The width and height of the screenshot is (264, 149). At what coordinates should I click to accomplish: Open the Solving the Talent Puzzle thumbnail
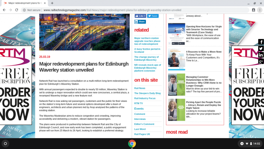(x=176, y=110)
